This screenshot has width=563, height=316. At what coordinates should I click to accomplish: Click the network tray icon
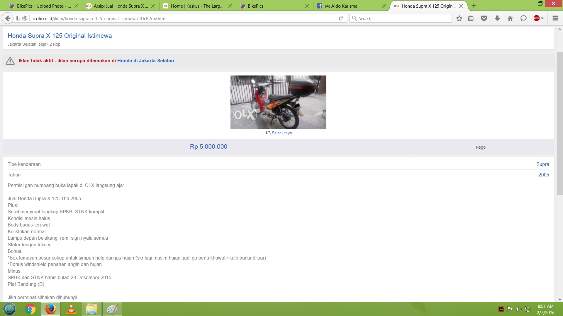coord(528,309)
